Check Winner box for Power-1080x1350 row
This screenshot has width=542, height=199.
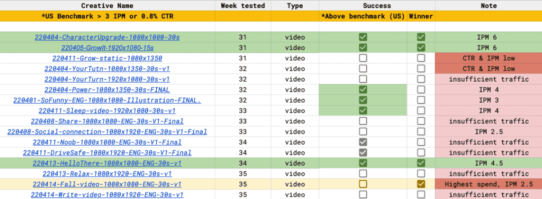pos(421,90)
